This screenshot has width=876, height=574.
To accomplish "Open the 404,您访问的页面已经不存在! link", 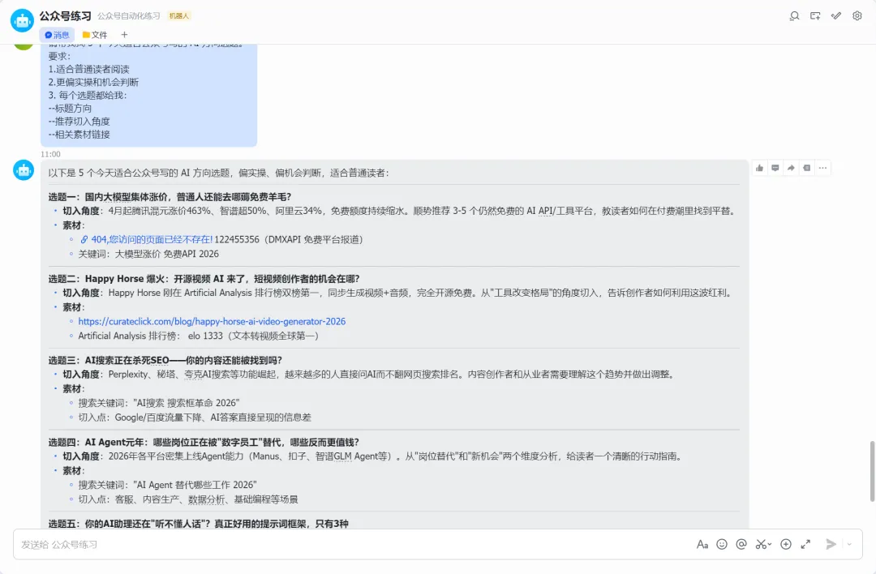I will tap(152, 239).
